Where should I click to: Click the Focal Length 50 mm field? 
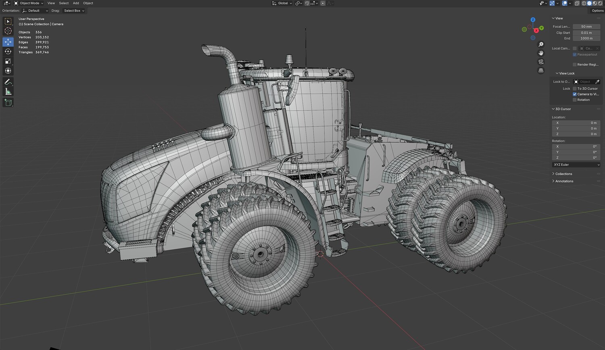coord(586,27)
